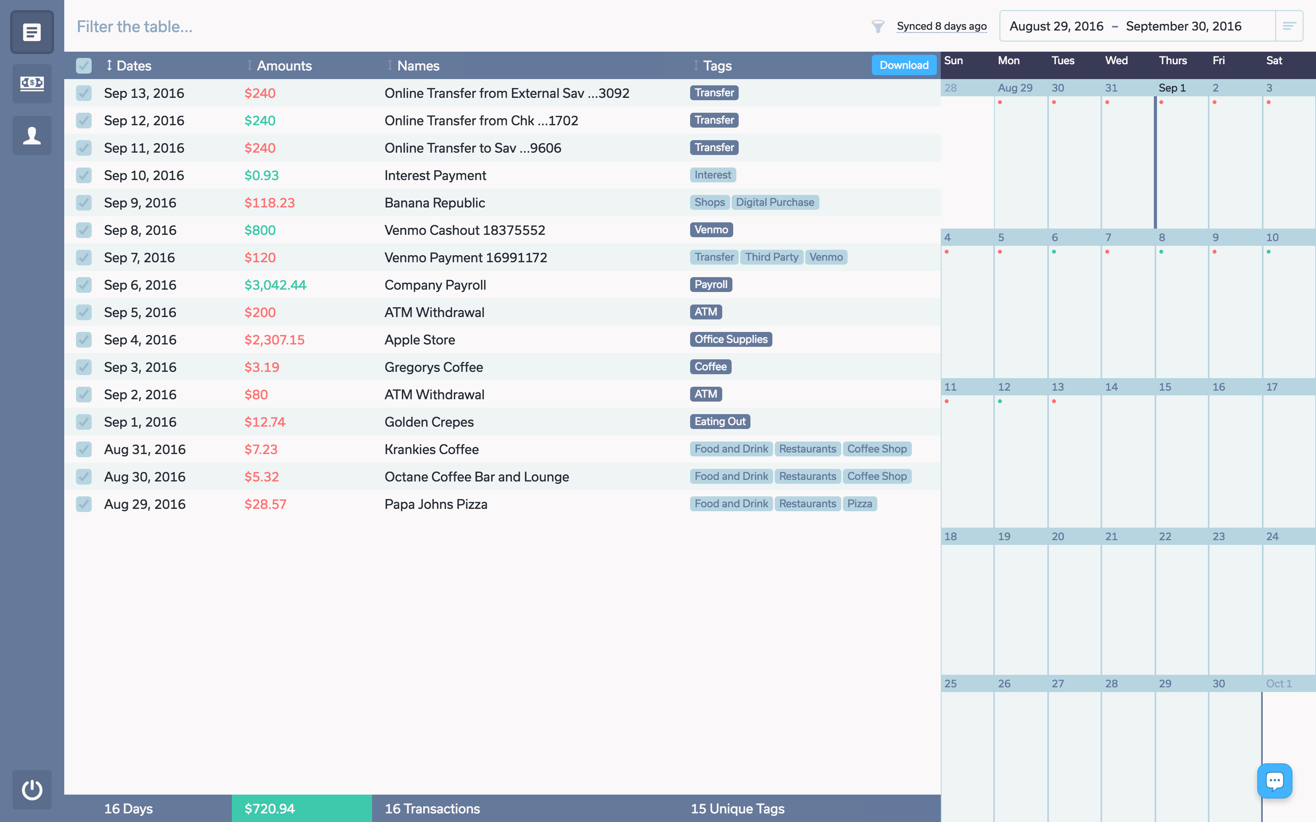
Task: Click the Dates column sort arrow icon
Action: coord(109,65)
